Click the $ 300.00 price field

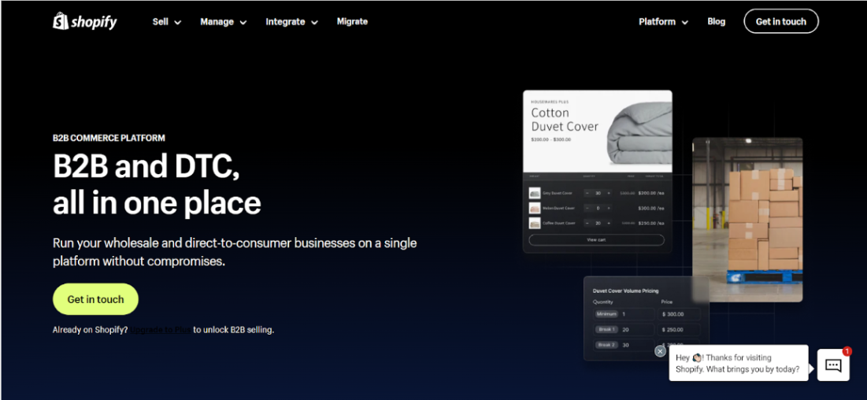pyautogui.click(x=679, y=314)
